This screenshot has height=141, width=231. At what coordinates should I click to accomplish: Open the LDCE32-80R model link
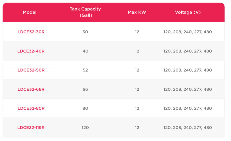coord(31,108)
